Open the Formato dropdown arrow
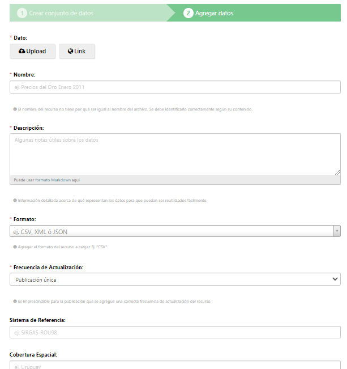347x369 pixels. point(337,231)
